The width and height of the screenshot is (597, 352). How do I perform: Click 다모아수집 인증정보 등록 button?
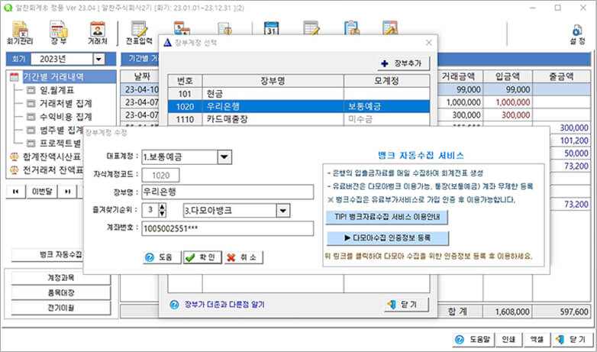point(387,238)
